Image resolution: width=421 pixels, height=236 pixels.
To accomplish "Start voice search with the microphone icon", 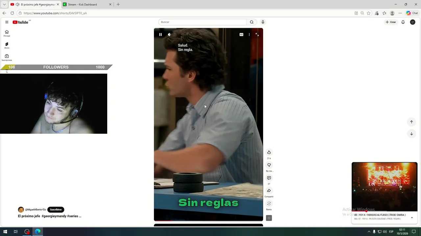I will tap(262, 22).
